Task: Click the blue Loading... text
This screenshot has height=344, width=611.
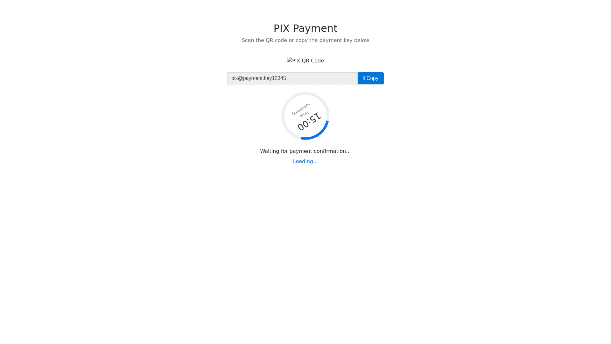Action: coord(305,161)
